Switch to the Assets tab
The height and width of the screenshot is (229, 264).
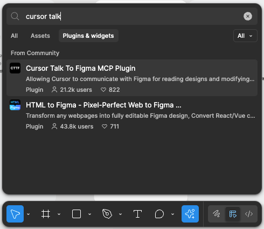40,36
